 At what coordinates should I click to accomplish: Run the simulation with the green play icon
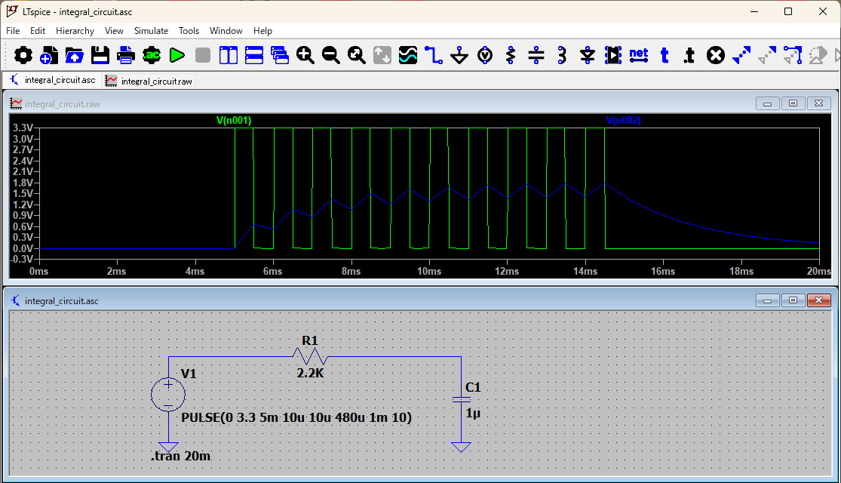tap(177, 55)
